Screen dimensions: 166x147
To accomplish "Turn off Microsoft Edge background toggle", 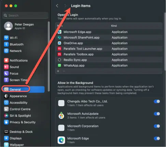I will [x=157, y=138].
